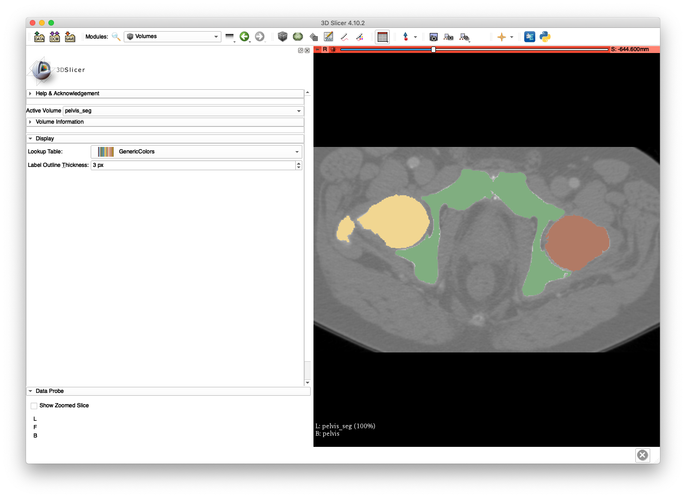Viewport: 686px width, 498px height.
Task: Open the Transforms module icon
Action: (x=314, y=37)
